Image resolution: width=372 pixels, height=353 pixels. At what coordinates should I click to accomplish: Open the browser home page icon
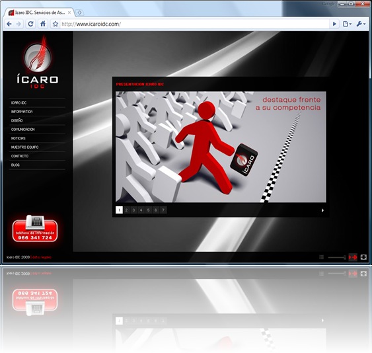pos(43,24)
